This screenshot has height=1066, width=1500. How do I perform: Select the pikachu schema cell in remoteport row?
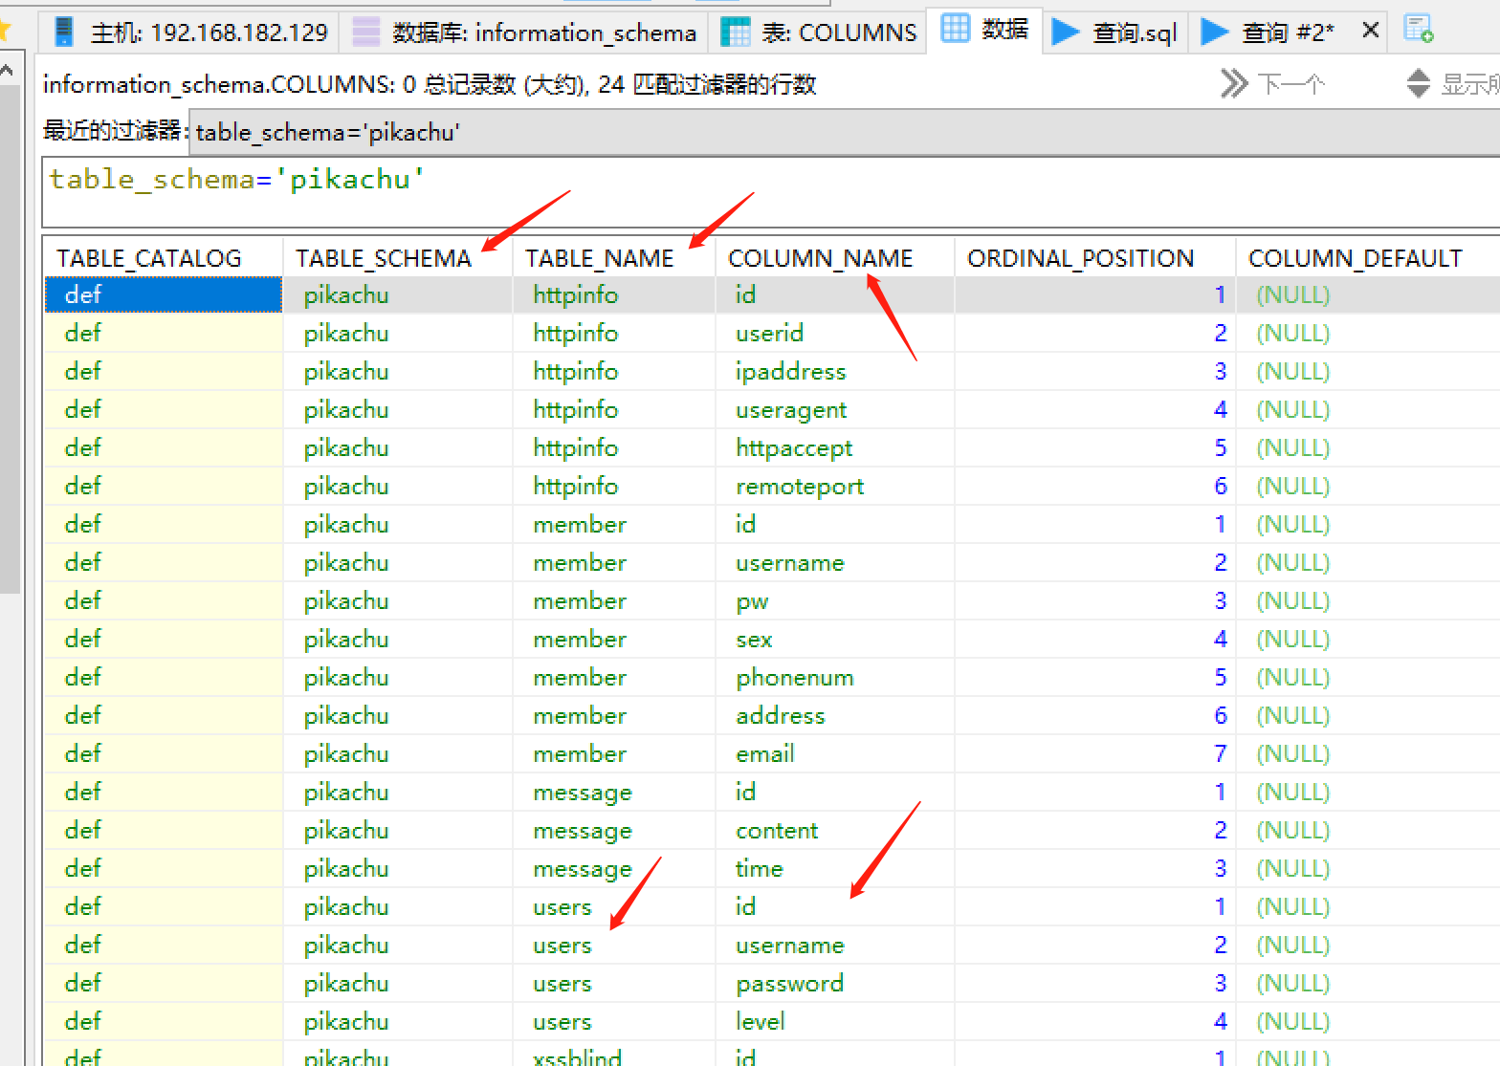coord(397,486)
